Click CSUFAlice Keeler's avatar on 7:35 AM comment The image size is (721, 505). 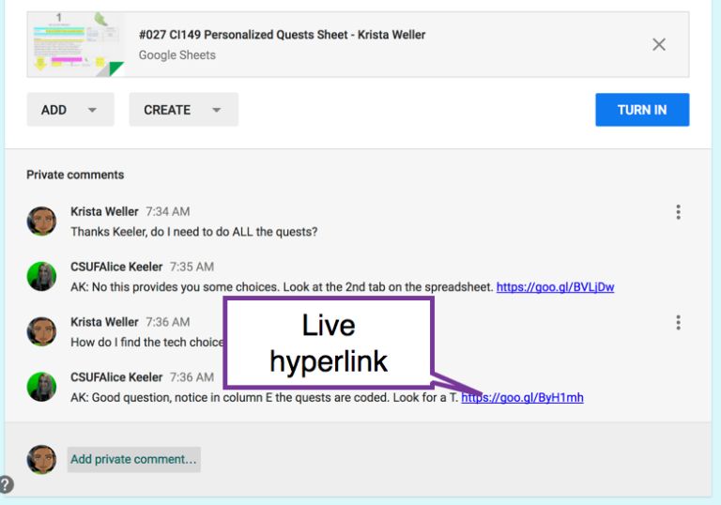41,276
